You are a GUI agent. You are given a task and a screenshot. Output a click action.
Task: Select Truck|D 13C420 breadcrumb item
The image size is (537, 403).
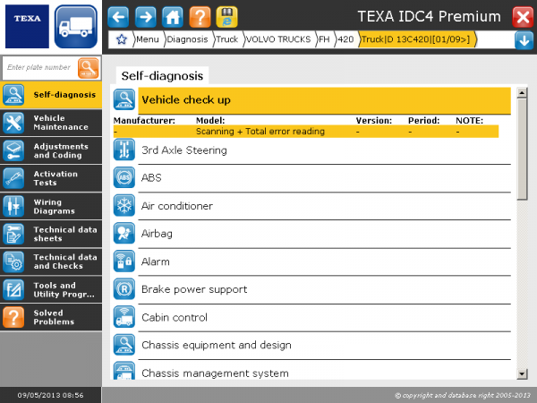[416, 39]
